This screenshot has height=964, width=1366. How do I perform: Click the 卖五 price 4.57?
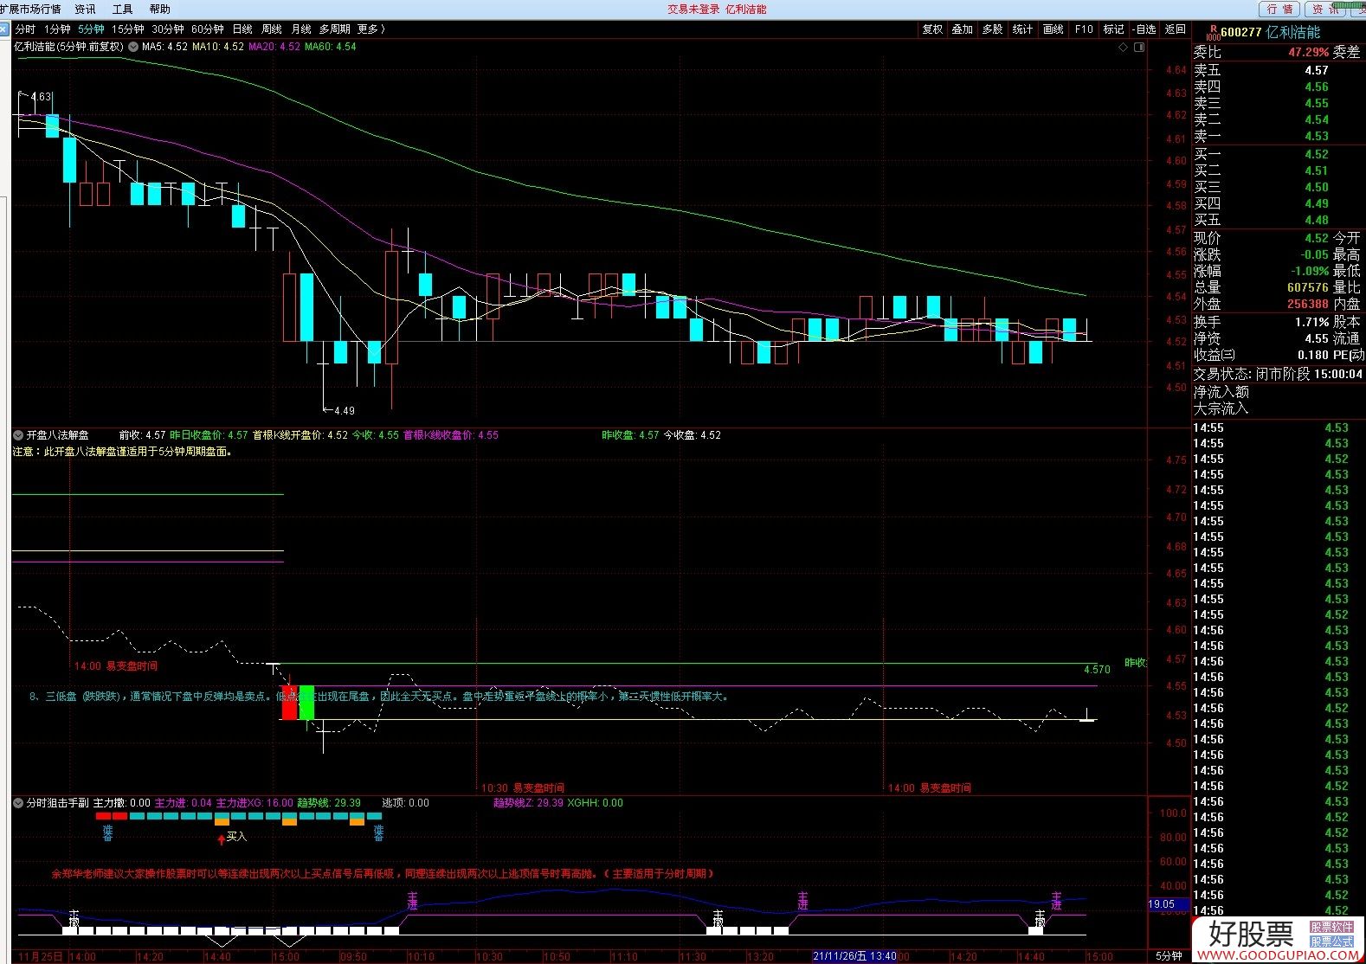click(x=1316, y=70)
